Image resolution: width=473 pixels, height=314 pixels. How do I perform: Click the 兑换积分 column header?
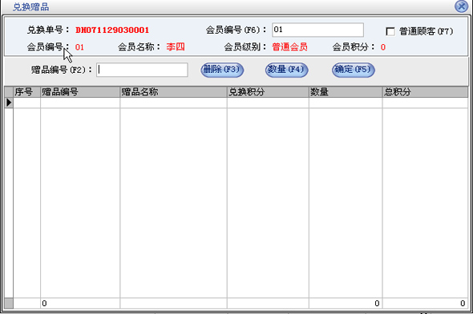[268, 92]
